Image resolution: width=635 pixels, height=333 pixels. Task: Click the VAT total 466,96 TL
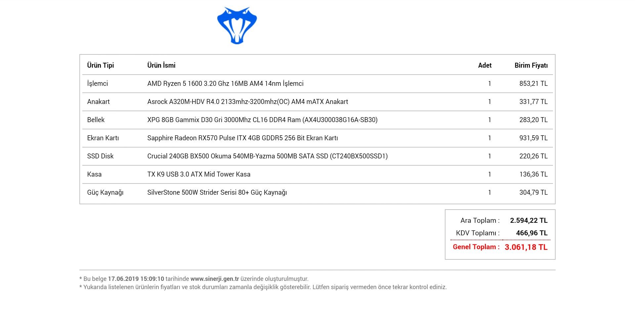click(532, 233)
